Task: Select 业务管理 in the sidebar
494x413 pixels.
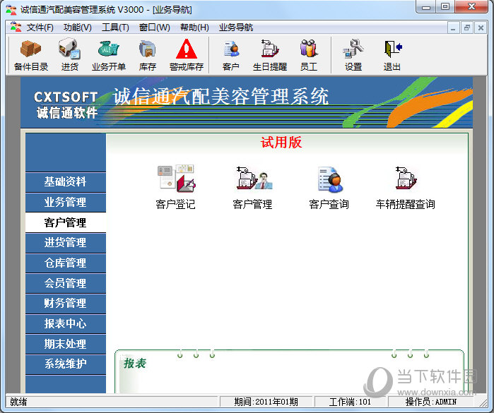Action: 66,202
